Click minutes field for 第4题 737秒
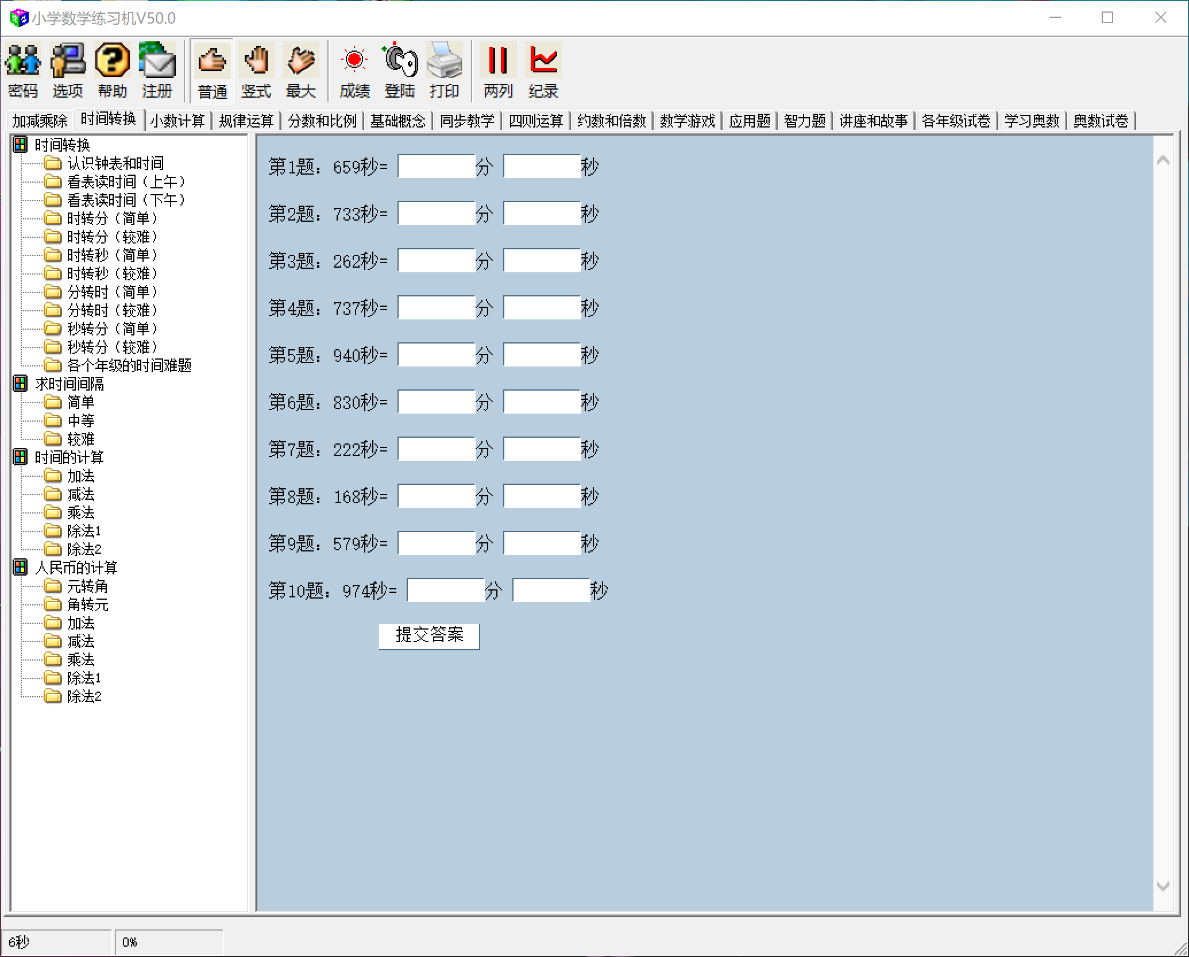 point(437,307)
